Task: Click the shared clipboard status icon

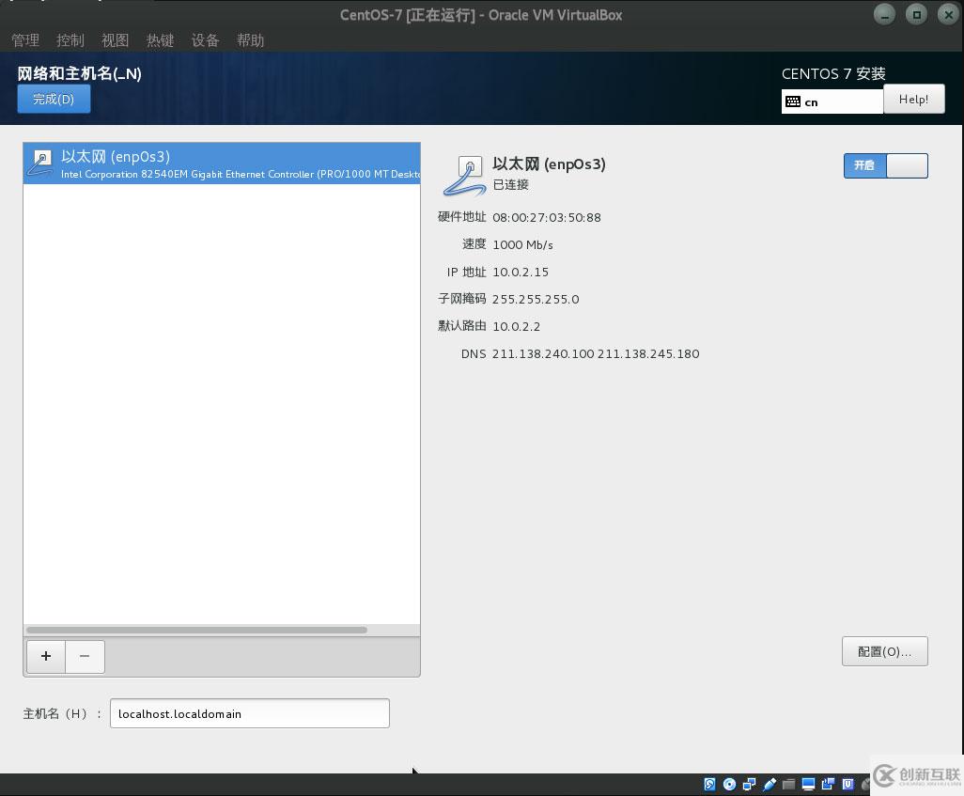Action: 828,784
